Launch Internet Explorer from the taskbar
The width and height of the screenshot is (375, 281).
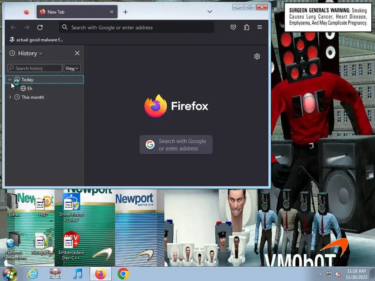[33, 274]
